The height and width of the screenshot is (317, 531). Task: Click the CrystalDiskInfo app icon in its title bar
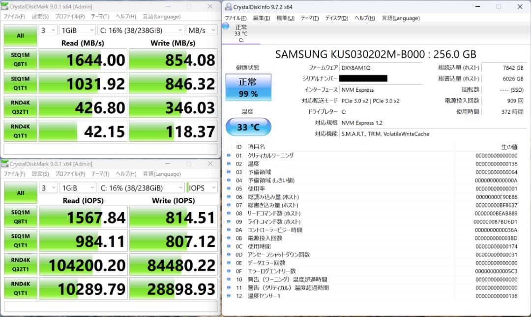[x=228, y=7]
